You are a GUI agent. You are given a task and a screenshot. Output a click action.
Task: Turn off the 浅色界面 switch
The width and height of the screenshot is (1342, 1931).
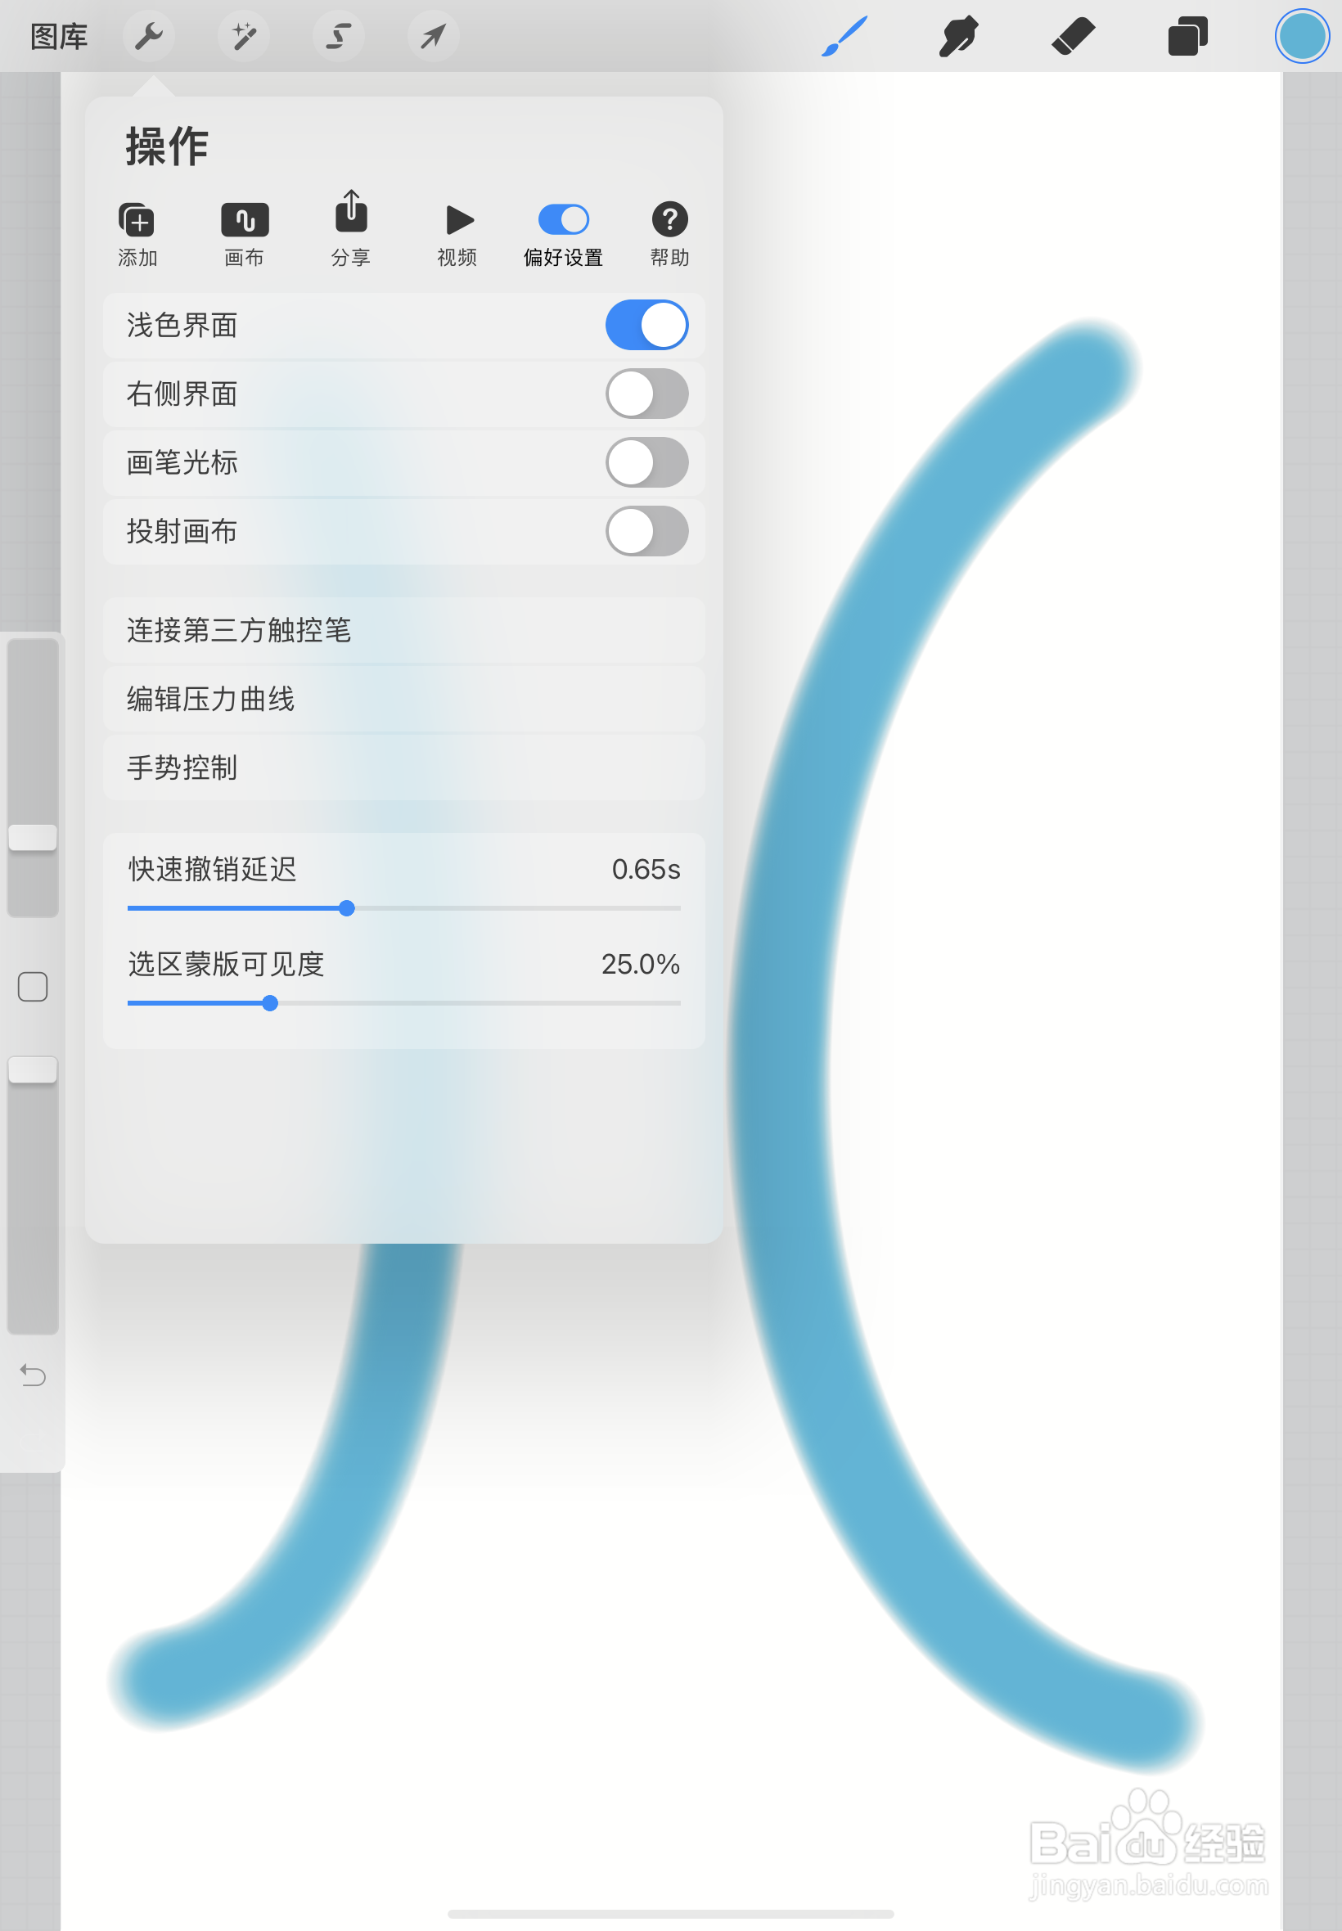tap(646, 325)
